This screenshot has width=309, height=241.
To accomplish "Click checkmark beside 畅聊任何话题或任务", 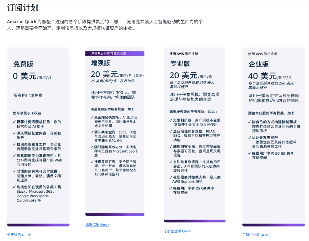I will coord(14,122).
